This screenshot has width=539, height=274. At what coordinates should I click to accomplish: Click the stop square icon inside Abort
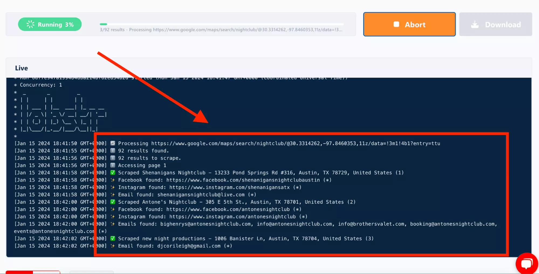(396, 24)
